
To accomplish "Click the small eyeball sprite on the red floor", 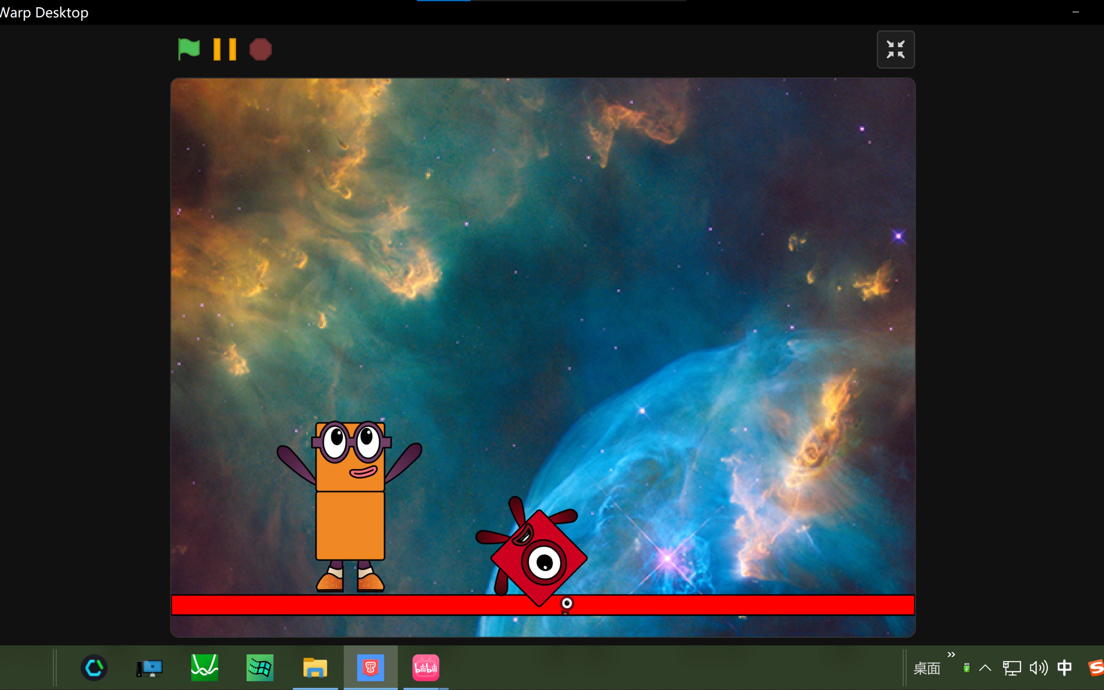I will (566, 604).
